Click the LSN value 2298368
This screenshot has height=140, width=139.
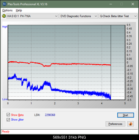click(50, 115)
